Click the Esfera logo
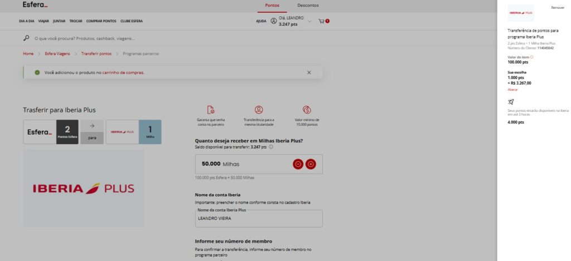The width and height of the screenshot is (571, 261). tap(35, 5)
